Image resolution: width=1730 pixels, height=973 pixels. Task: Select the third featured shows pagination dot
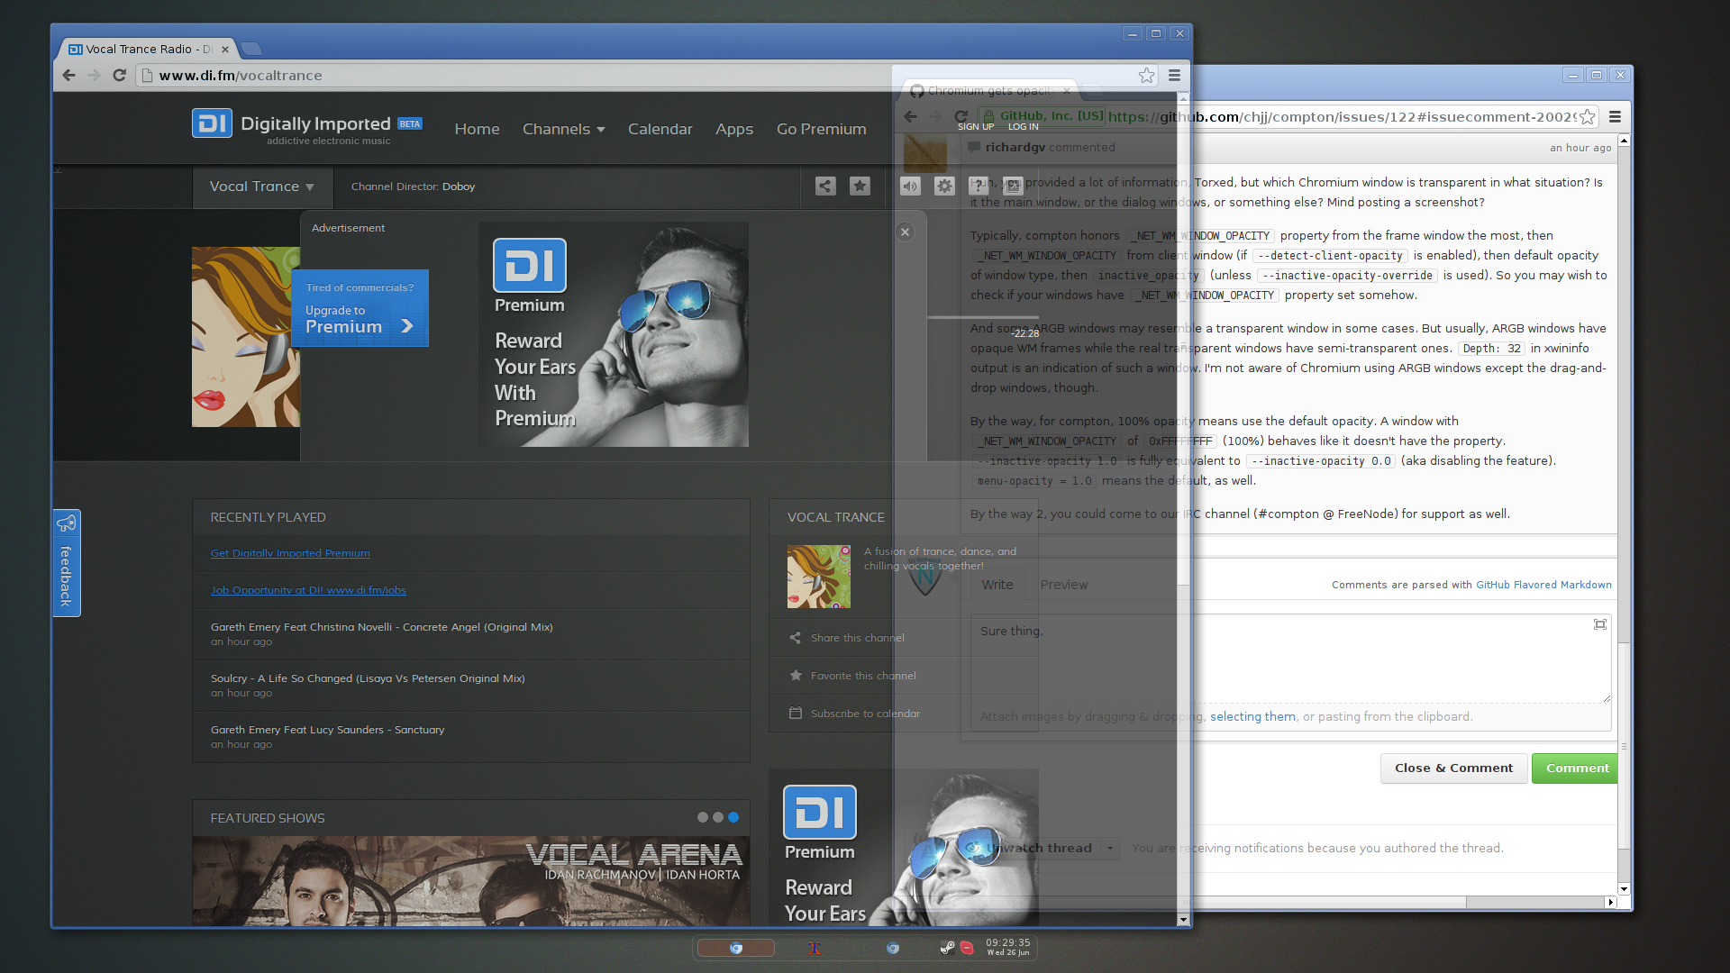click(x=733, y=817)
